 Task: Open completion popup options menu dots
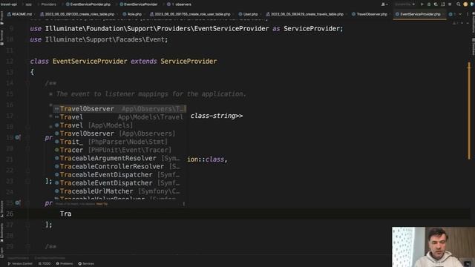[x=183, y=204]
